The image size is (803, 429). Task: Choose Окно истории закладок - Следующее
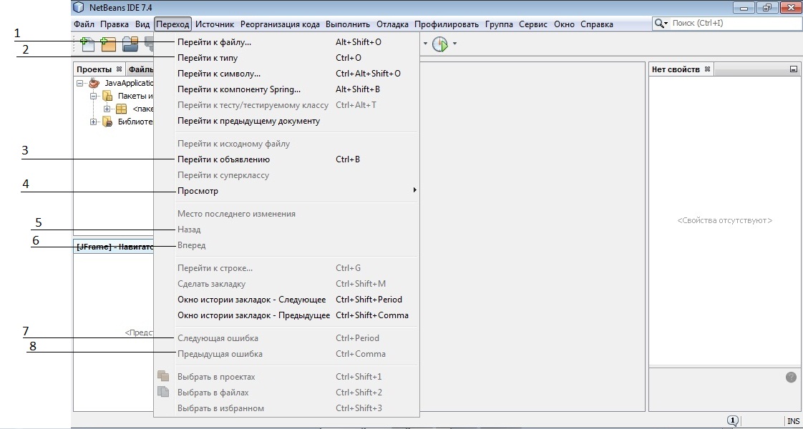click(286, 300)
